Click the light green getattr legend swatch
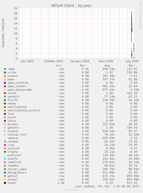Screen dimensions: 143x193 (5, 128)
